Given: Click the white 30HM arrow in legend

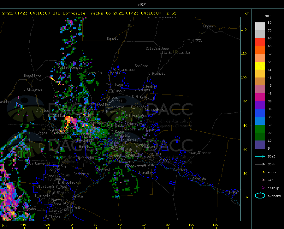Looking at the screenshot, I should [x=260, y=164].
